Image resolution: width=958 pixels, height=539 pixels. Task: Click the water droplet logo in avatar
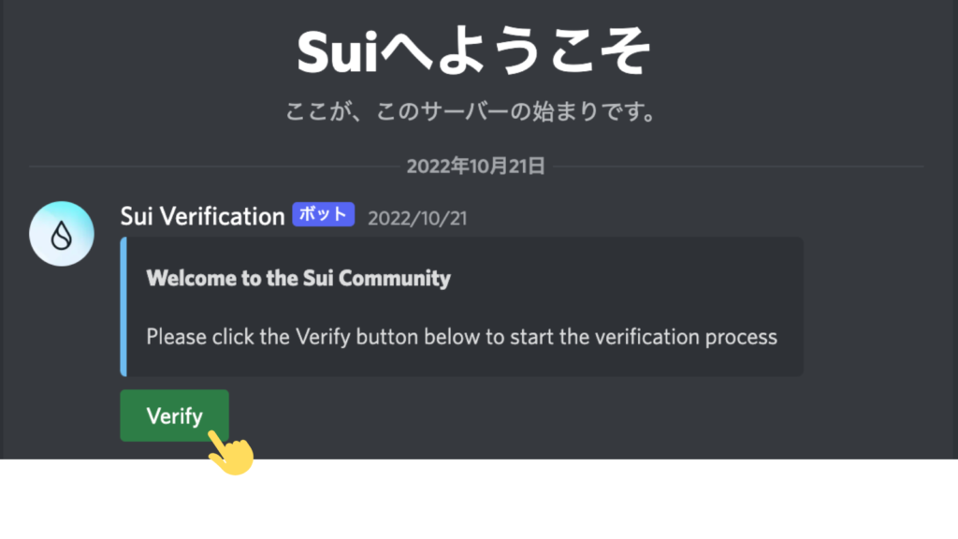point(62,235)
